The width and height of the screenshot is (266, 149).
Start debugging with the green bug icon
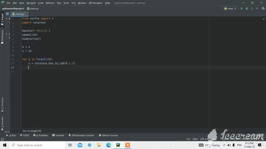pos(246,8)
